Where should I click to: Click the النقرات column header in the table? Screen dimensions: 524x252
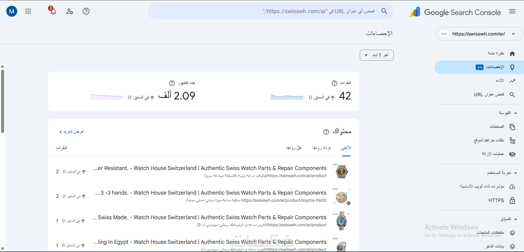[x=62, y=148]
